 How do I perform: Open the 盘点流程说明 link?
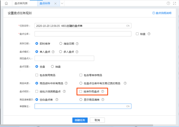(x=162, y=13)
